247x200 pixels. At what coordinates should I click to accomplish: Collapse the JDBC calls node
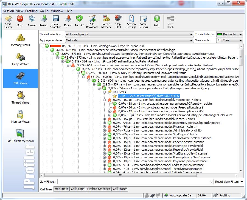[104, 92]
